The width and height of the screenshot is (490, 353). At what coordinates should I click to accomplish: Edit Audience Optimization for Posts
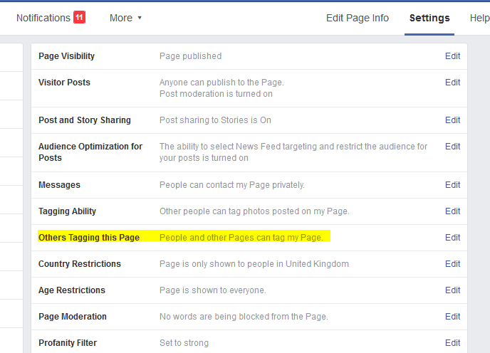click(x=452, y=146)
